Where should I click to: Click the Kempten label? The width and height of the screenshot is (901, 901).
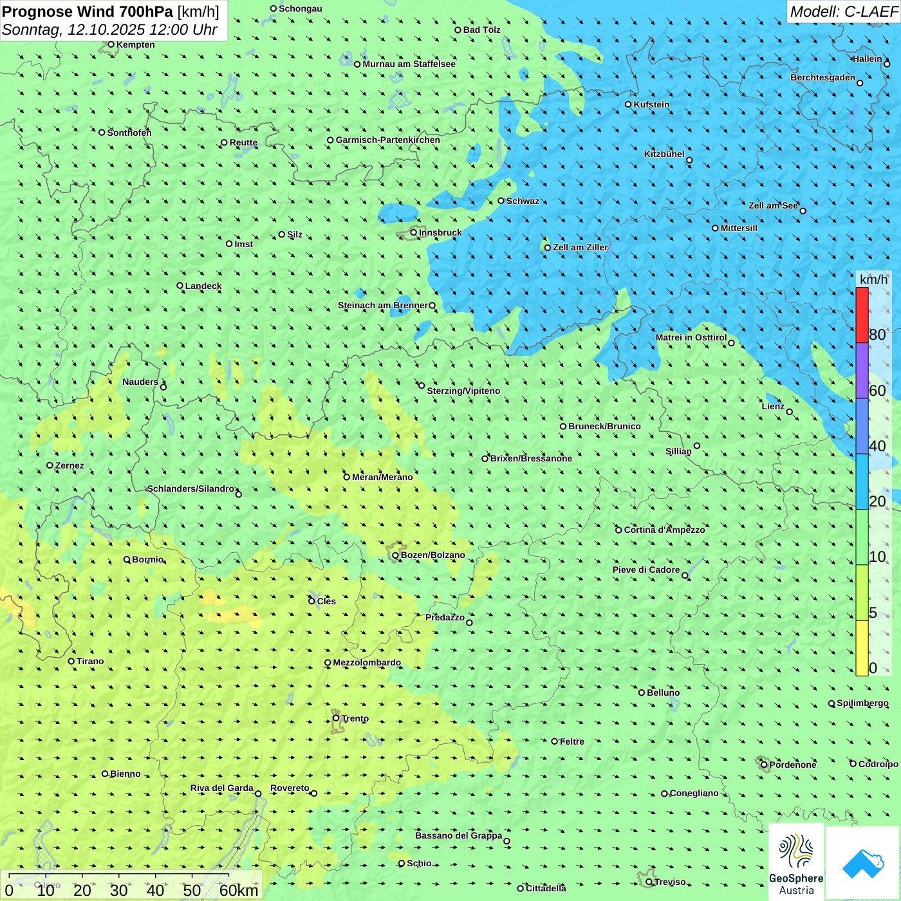136,44
